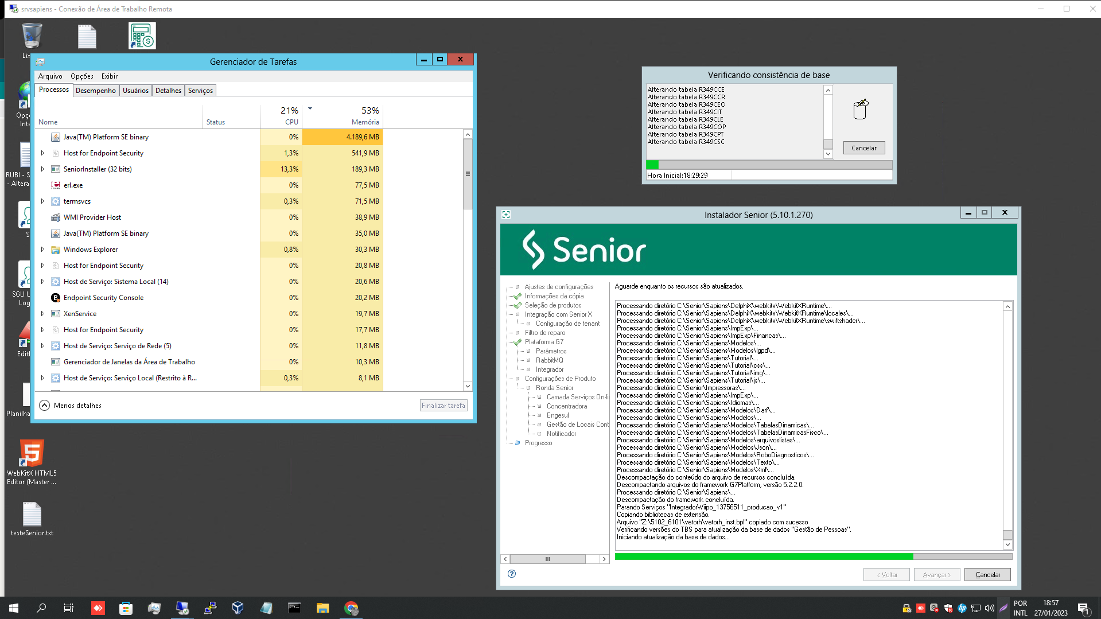Screen dimensions: 1101x619
Task: Select RabbitMQ step in installer tree
Action: pyautogui.click(x=549, y=360)
